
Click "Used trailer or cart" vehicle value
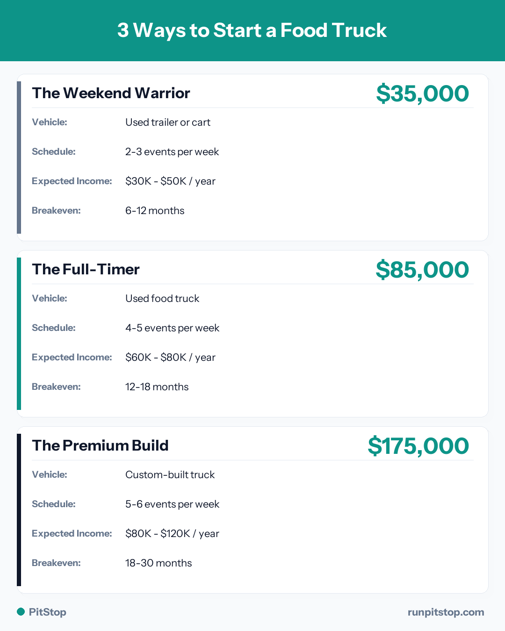click(168, 122)
